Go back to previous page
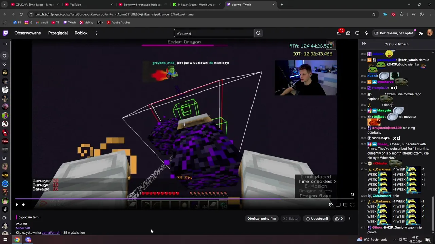 (x=5, y=14)
